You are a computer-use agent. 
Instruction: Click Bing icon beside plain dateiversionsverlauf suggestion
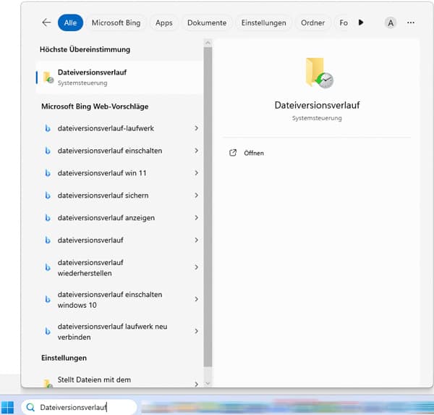pos(48,240)
